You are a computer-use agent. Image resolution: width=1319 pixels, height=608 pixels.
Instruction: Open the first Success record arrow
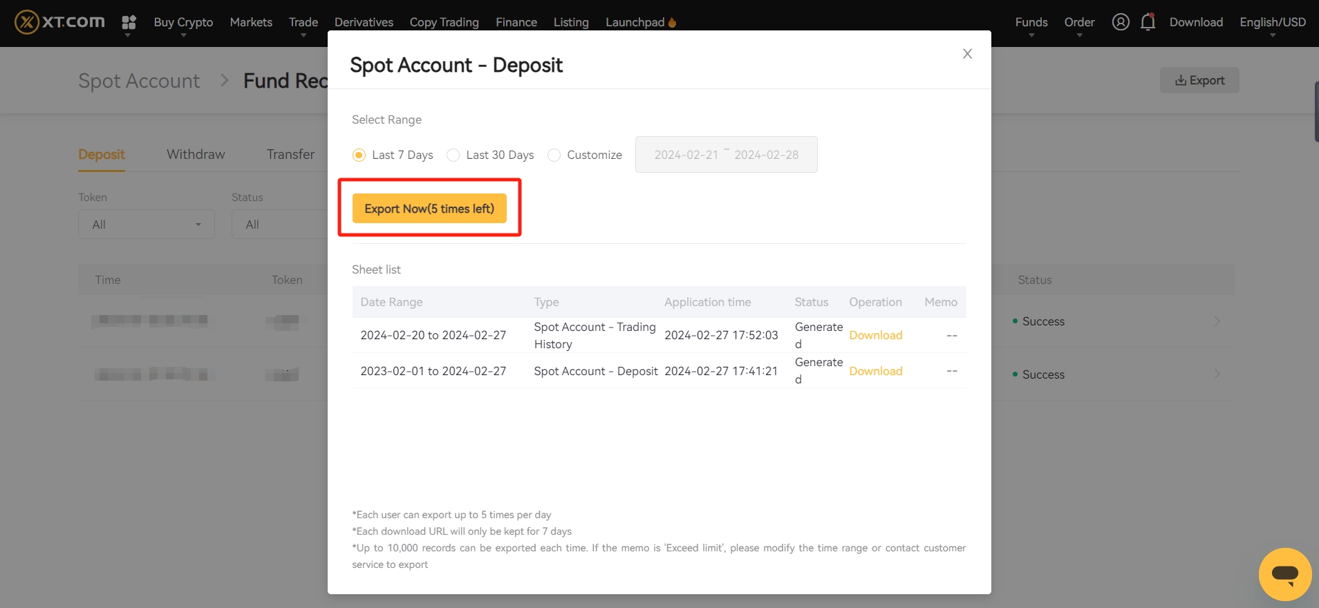(1217, 321)
